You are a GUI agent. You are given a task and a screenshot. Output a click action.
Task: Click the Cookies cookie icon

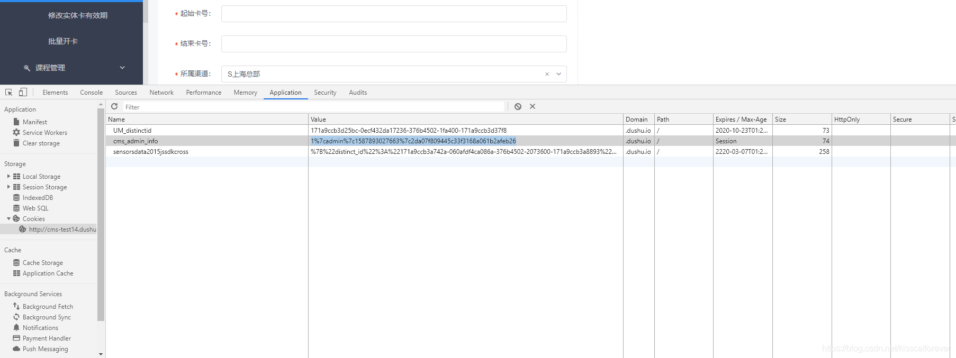coord(16,218)
